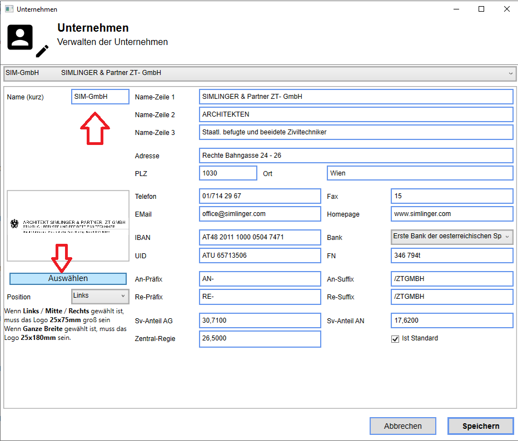Viewport: 518px width, 441px height.
Task: Select the Zentral-Regie value field
Action: tap(260, 338)
